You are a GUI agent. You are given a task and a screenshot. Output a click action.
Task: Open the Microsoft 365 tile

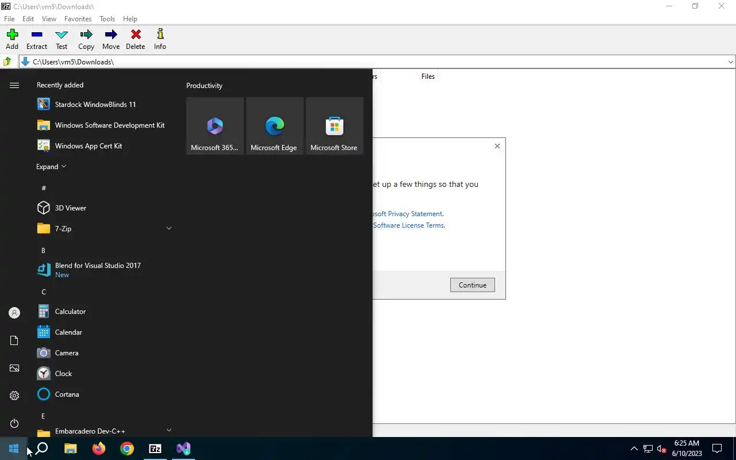pos(215,125)
